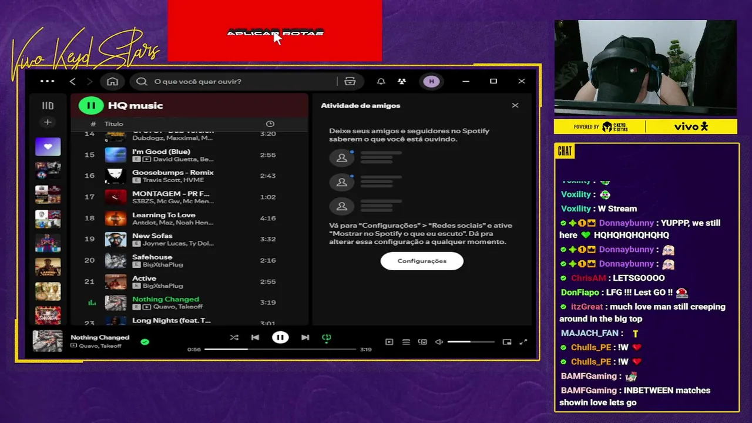The image size is (752, 423).
Task: Play track 'I'm Good (Blue)'
Action: click(x=161, y=152)
